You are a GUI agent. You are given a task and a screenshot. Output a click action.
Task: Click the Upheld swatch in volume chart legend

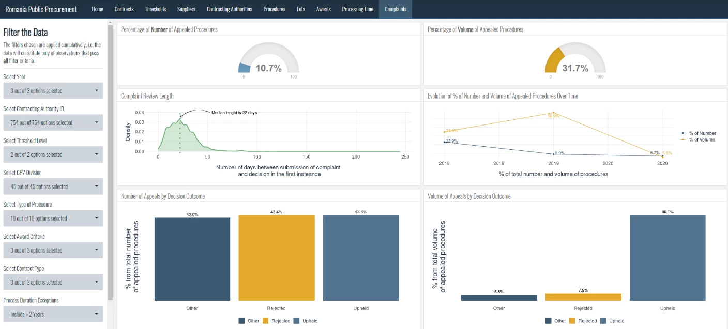click(x=603, y=321)
